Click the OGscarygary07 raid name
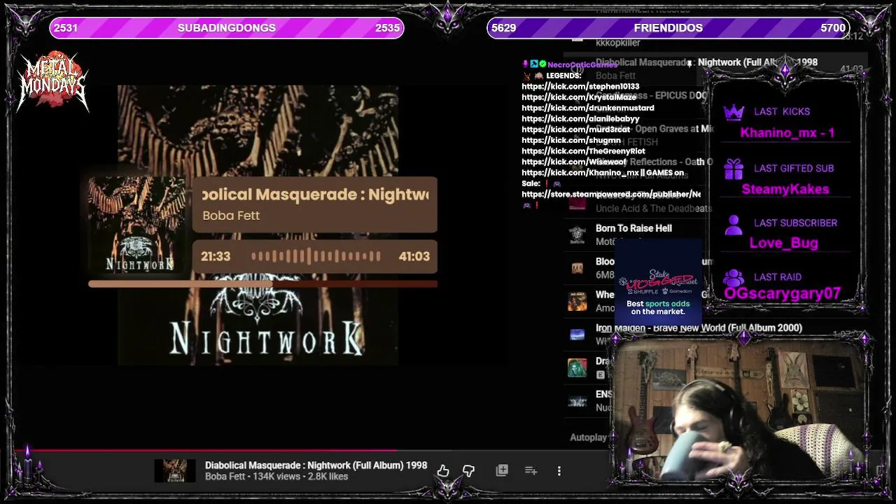 point(782,294)
